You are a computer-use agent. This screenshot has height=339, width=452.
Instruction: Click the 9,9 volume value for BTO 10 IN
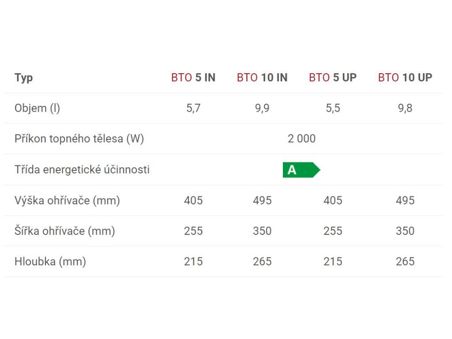pyautogui.click(x=262, y=109)
